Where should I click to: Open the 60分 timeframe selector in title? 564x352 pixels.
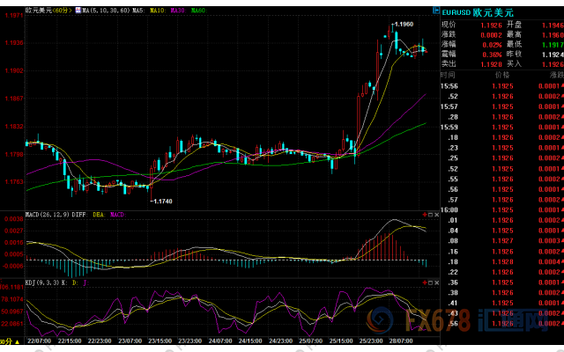click(x=62, y=11)
